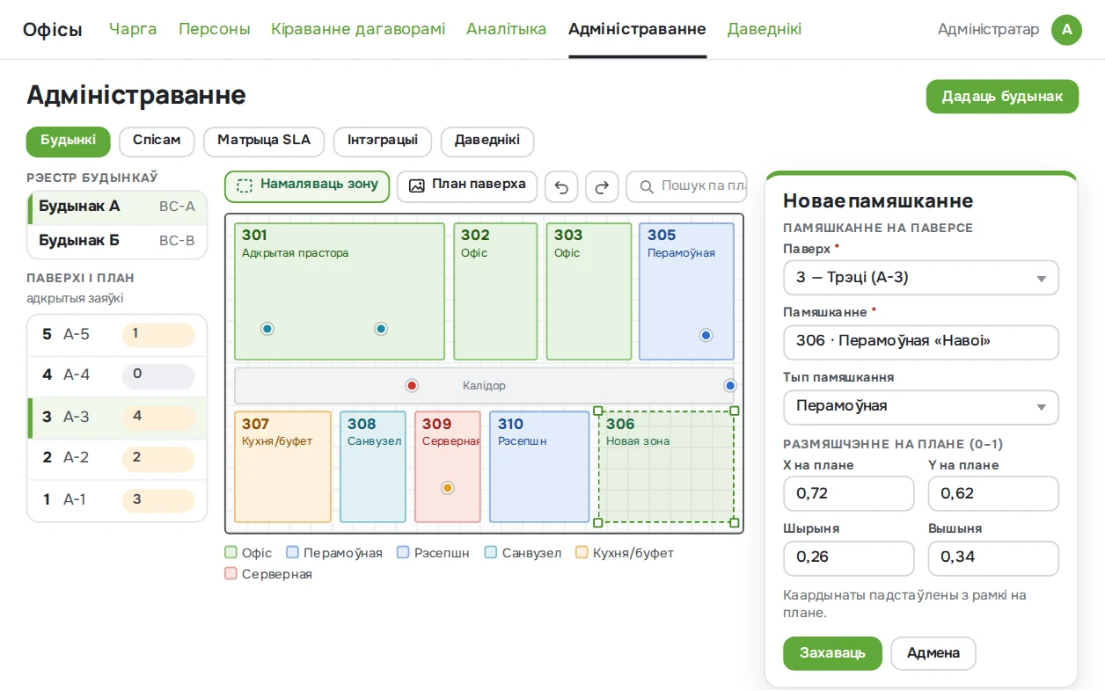Select floor 2 A-2 row
Viewport: 1105px width, 691px height.
click(117, 459)
